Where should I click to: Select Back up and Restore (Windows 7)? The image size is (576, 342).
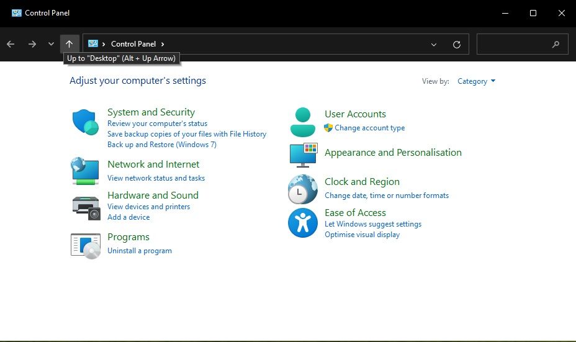tap(161, 145)
